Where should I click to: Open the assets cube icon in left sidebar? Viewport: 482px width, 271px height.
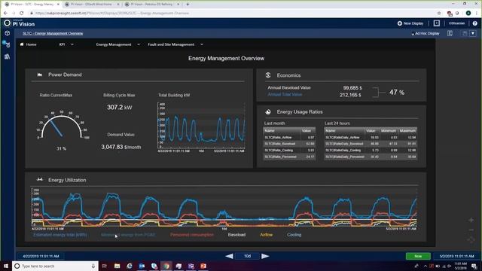click(x=7, y=33)
